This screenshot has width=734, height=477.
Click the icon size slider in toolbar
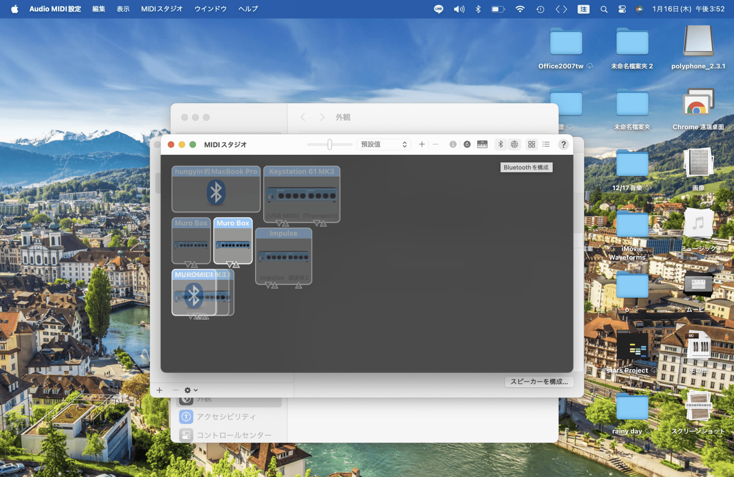(x=329, y=144)
